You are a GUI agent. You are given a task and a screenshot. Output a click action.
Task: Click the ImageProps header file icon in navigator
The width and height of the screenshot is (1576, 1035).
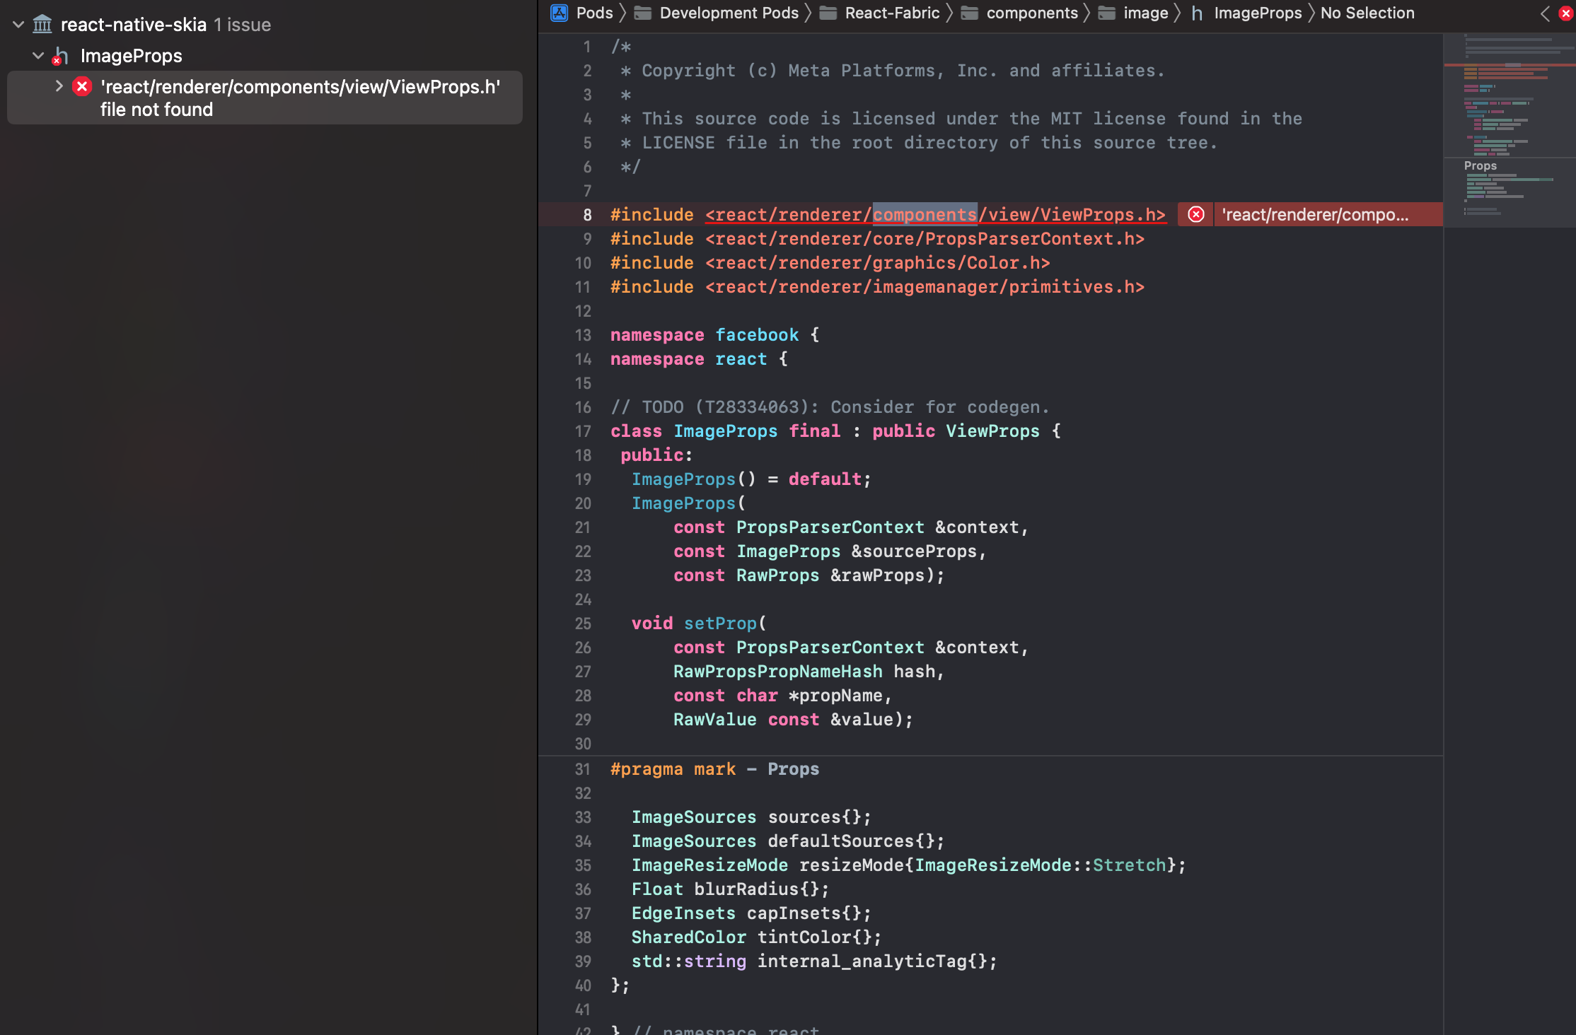pyautogui.click(x=61, y=56)
